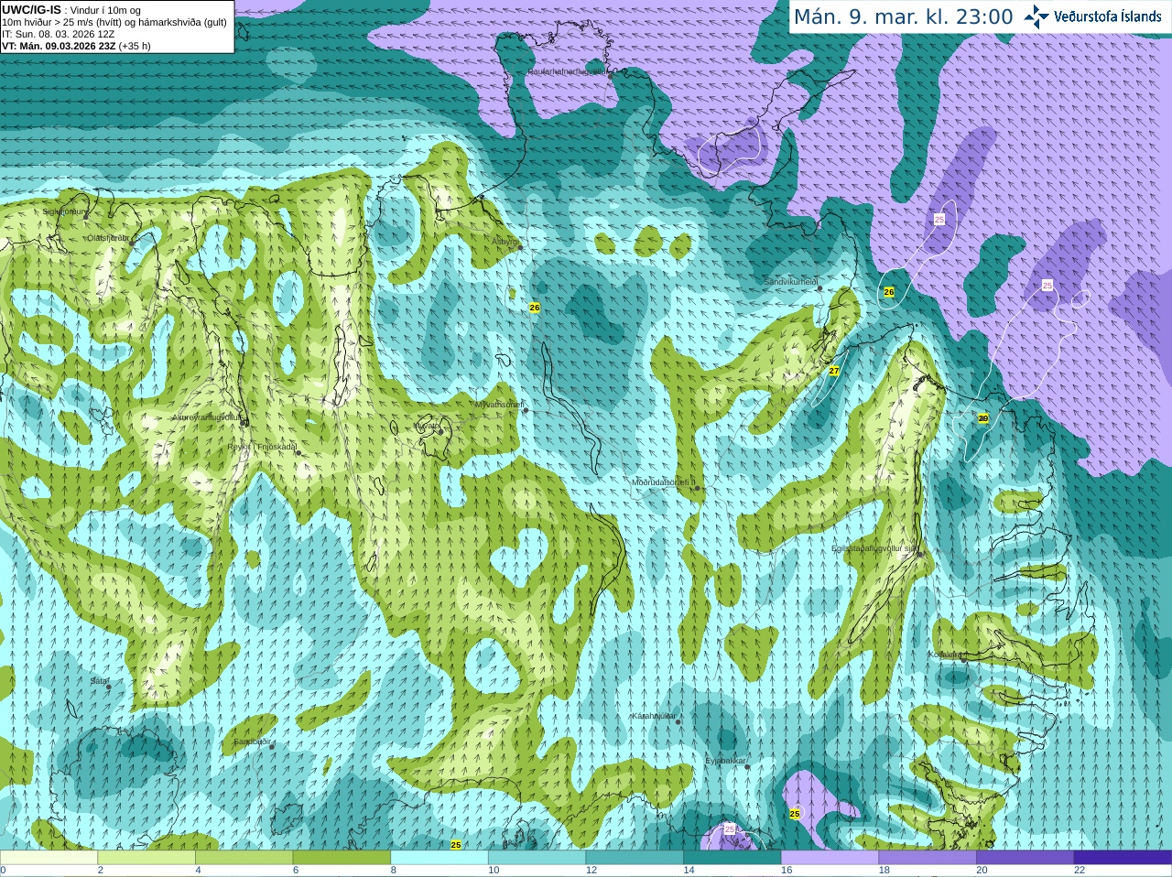This screenshot has width=1172, height=877.
Task: Click the Mývatnsöræfi station label
Action: point(499,404)
